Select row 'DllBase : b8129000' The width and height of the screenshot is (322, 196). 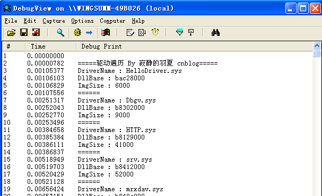[158, 137]
